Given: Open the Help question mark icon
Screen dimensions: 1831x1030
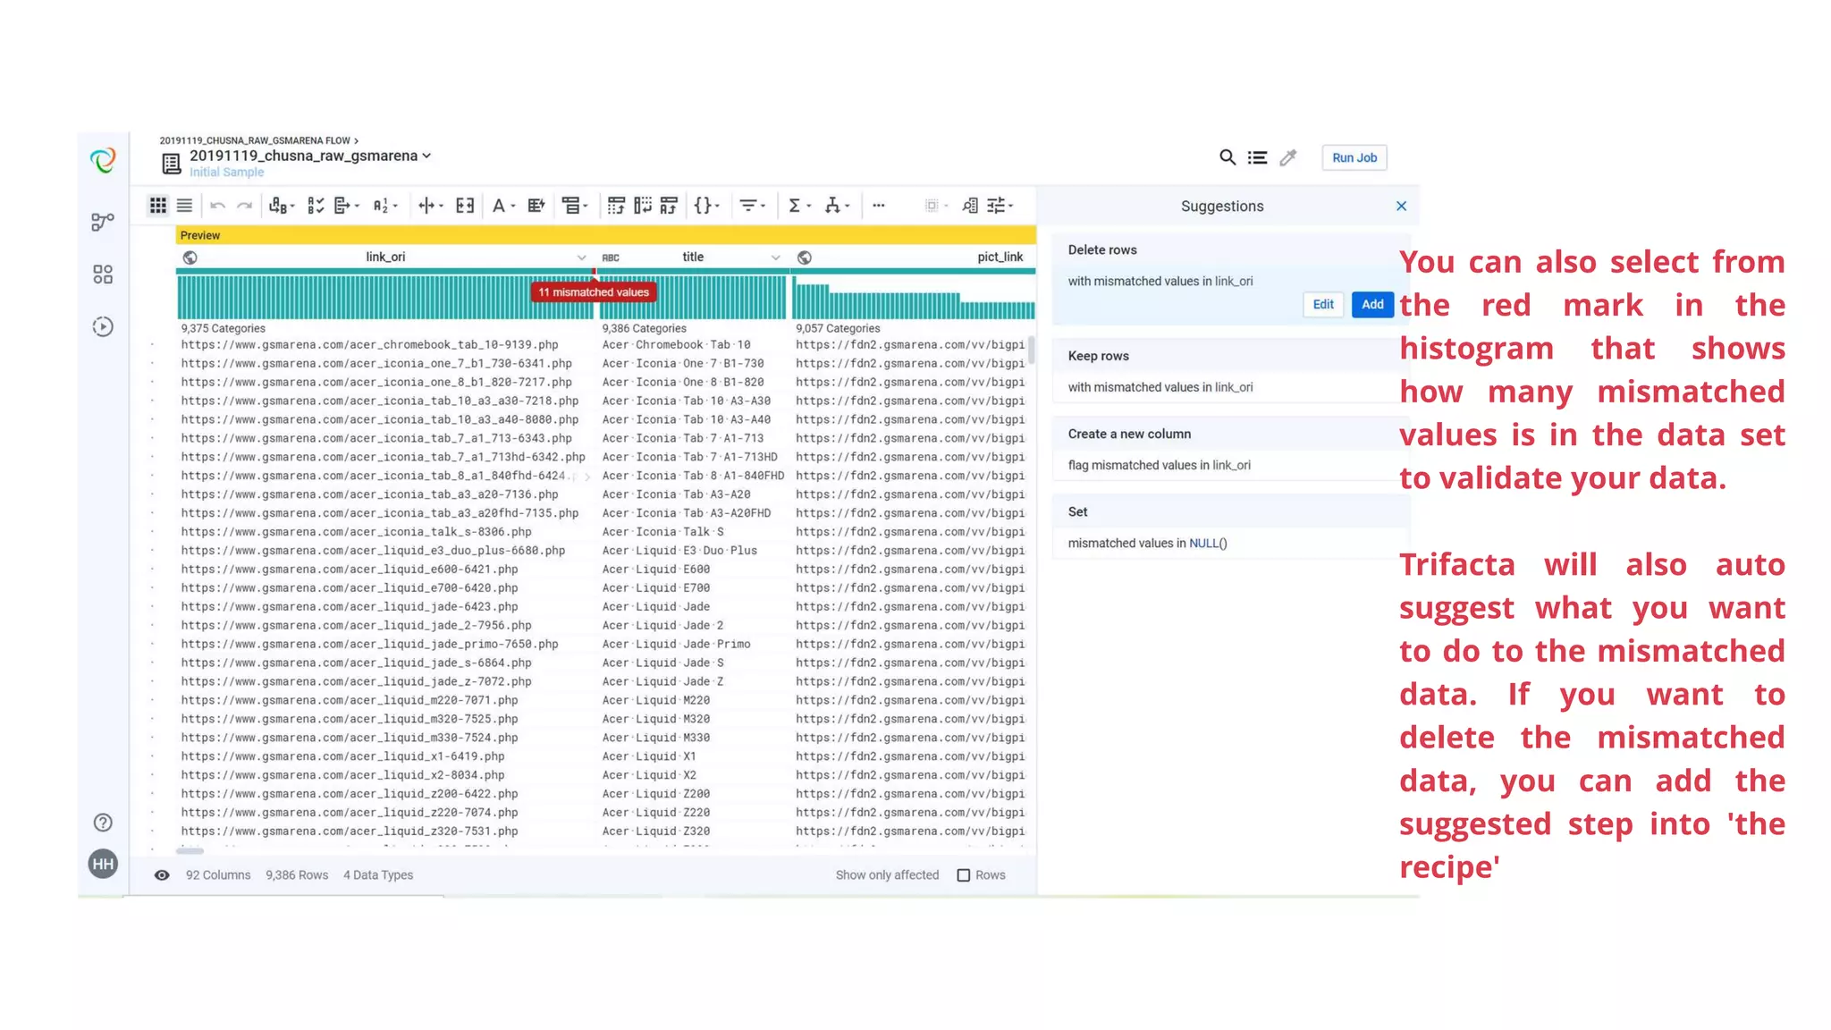Looking at the screenshot, I should coord(103,823).
